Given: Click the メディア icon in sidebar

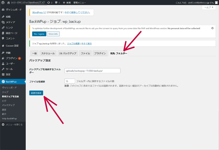Looking at the screenshot, I should 3,22.
